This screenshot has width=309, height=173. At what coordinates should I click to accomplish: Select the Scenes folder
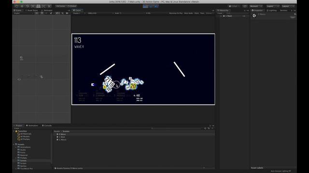tap(22, 161)
